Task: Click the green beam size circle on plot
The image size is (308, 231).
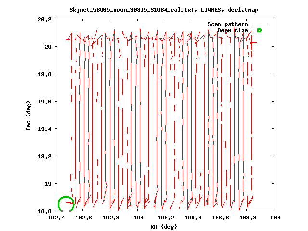Action: click(x=66, y=204)
